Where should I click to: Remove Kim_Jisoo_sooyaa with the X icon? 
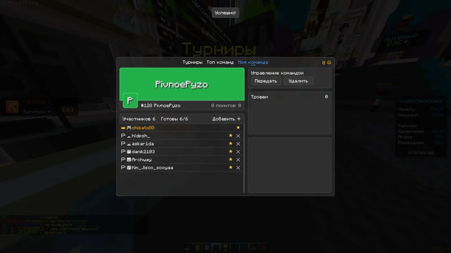point(238,168)
